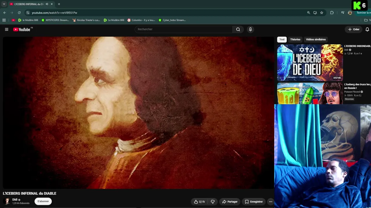371x208 pixels.
Task: Mute the tab via speaker icon
Action: coord(47,4)
